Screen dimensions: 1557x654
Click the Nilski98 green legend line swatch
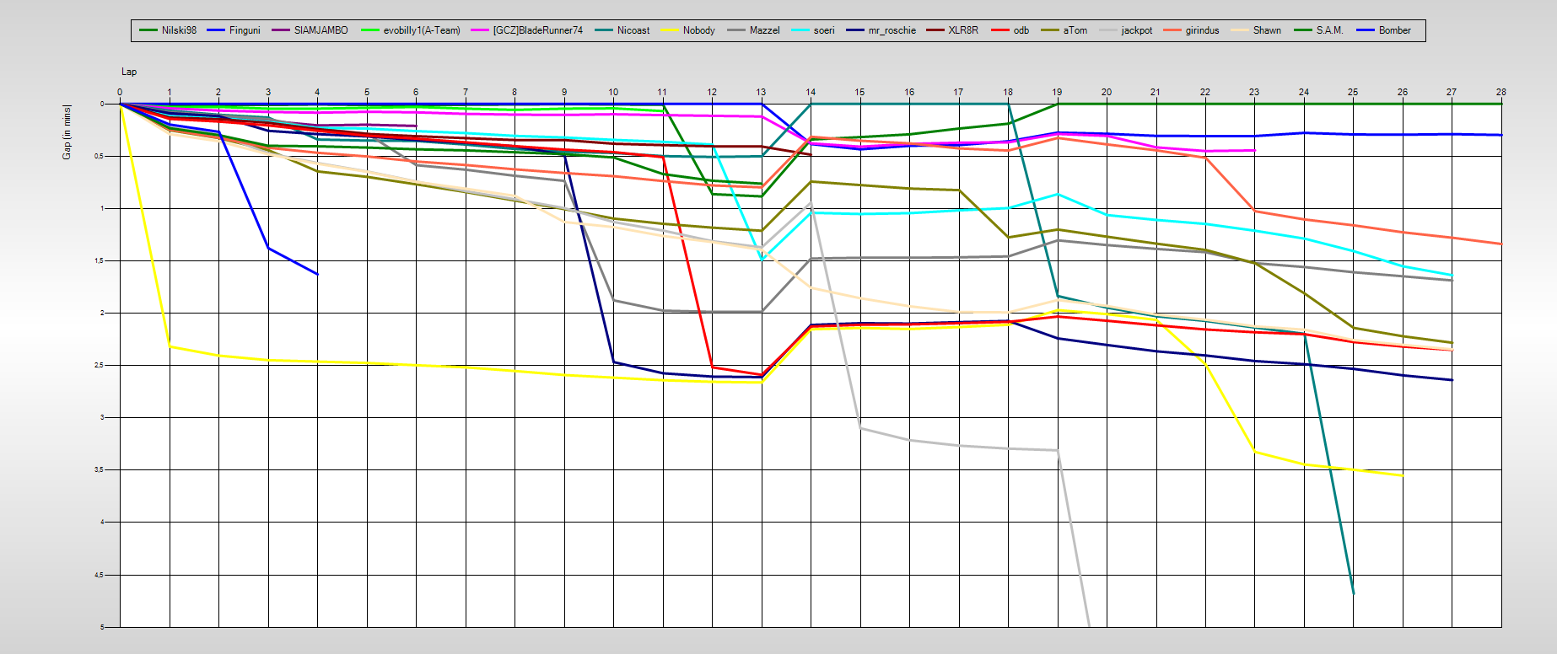148,30
